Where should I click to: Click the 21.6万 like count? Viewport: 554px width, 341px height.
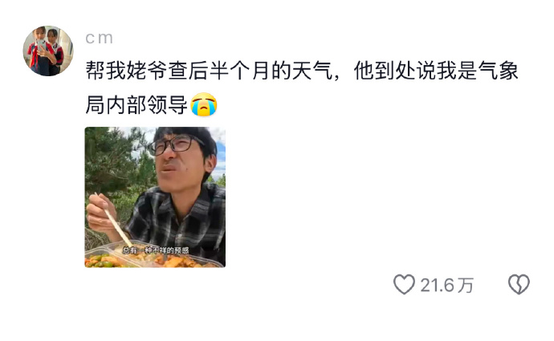click(446, 285)
